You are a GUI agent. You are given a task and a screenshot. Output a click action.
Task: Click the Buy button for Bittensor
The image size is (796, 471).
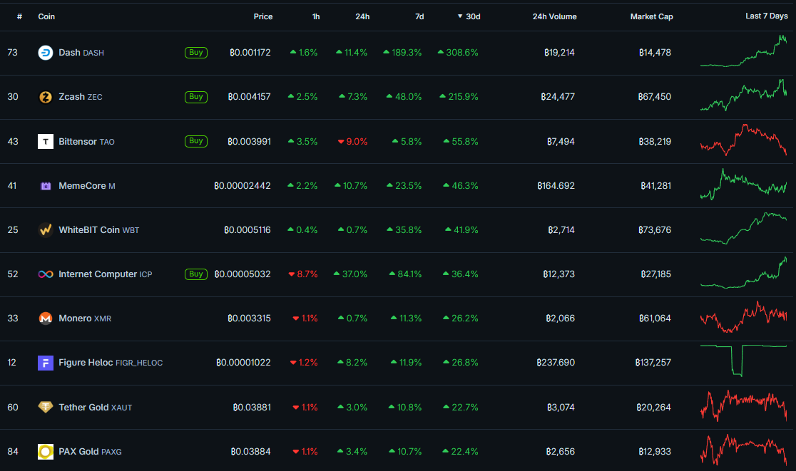pos(196,141)
